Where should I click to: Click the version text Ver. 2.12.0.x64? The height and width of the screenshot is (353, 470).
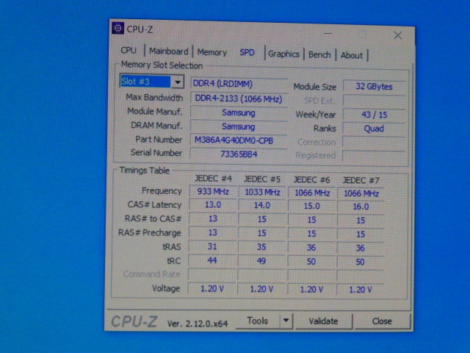point(198,324)
